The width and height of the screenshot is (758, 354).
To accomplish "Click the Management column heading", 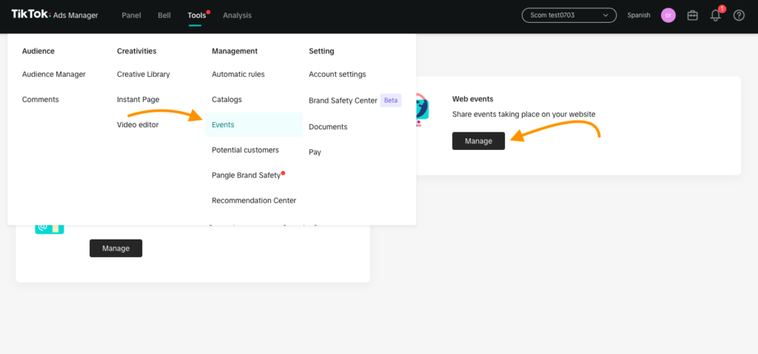I will [x=235, y=51].
